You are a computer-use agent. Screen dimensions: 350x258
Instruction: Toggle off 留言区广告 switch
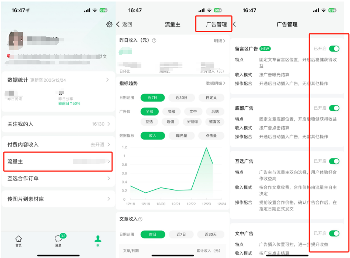(334, 49)
